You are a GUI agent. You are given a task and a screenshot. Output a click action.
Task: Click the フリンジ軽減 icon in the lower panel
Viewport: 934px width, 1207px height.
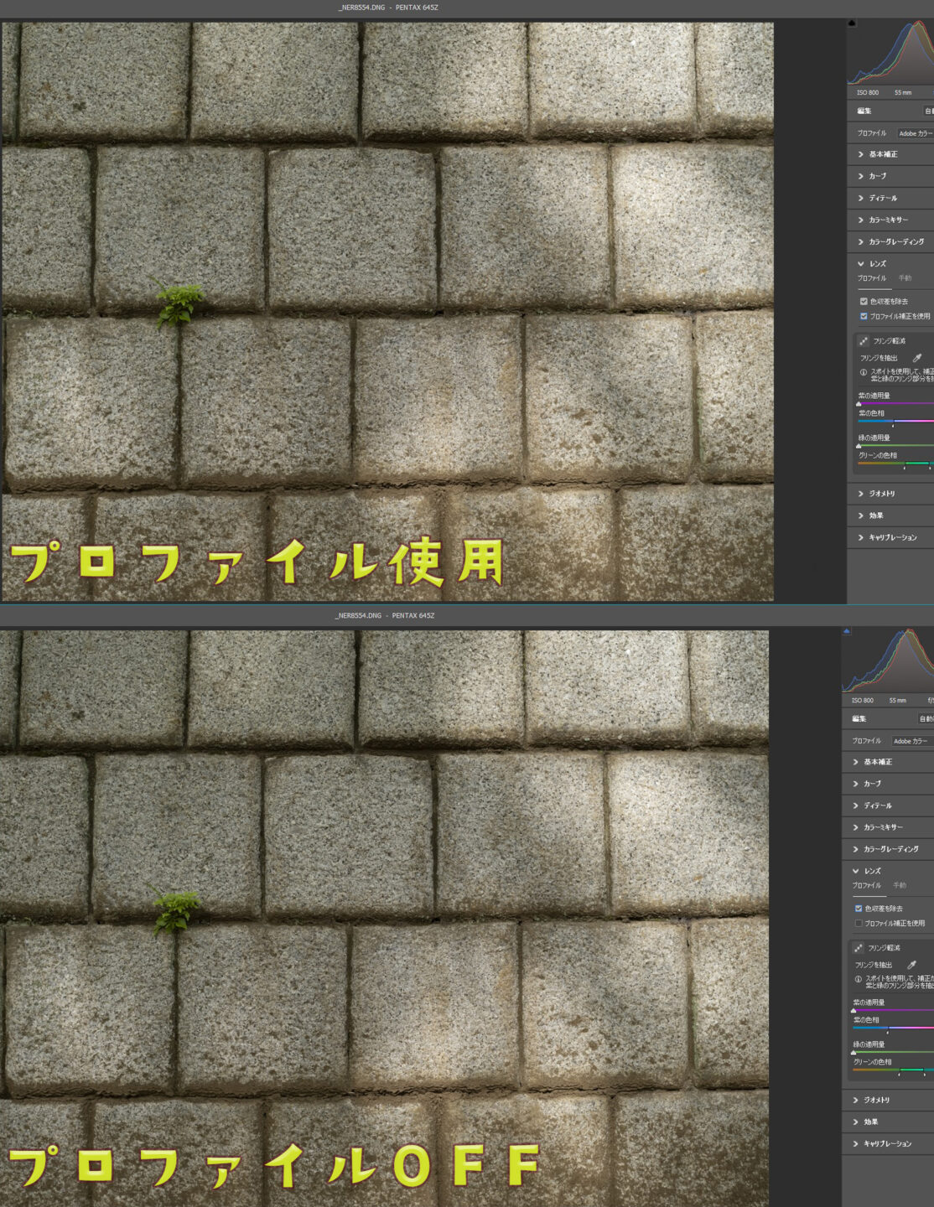point(858,948)
